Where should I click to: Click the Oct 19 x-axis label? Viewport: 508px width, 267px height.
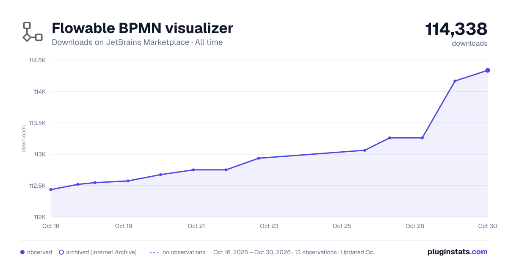124,226
